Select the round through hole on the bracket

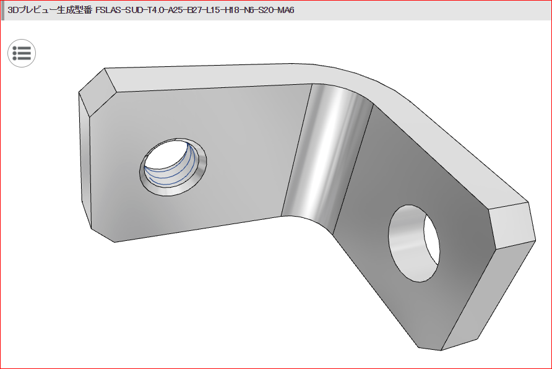(x=414, y=243)
